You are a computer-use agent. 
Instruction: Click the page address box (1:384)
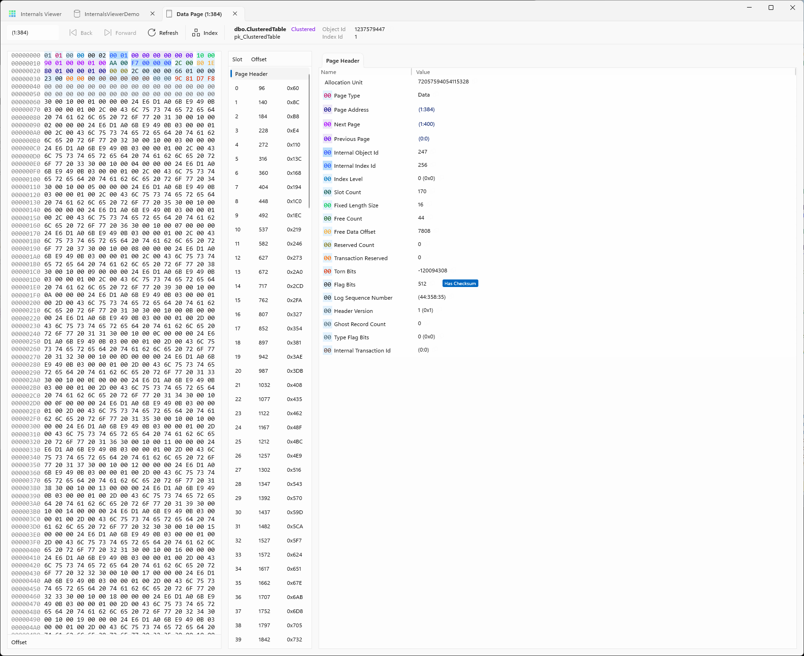(33, 33)
